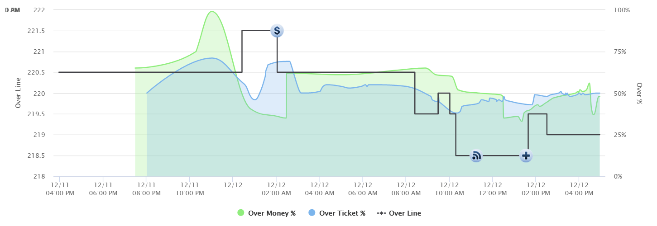Select the 12/11 04:00 PM axis label
The height and width of the screenshot is (226, 657).
[59, 189]
